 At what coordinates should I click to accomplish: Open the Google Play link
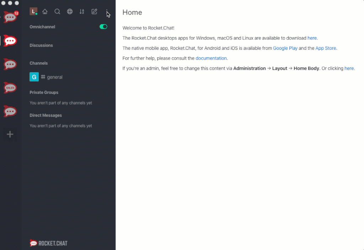285,48
